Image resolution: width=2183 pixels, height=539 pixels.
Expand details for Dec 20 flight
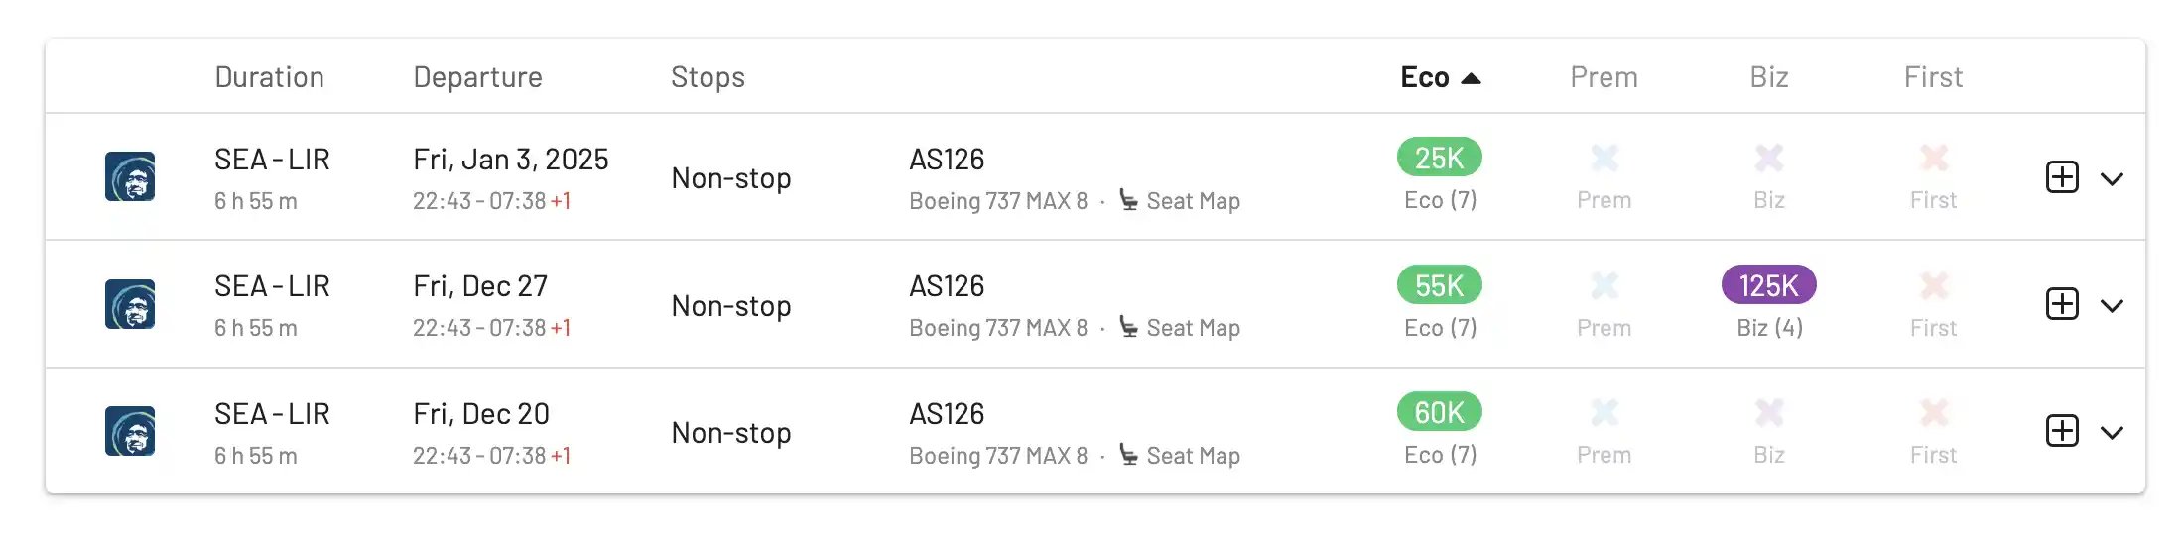2113,433
